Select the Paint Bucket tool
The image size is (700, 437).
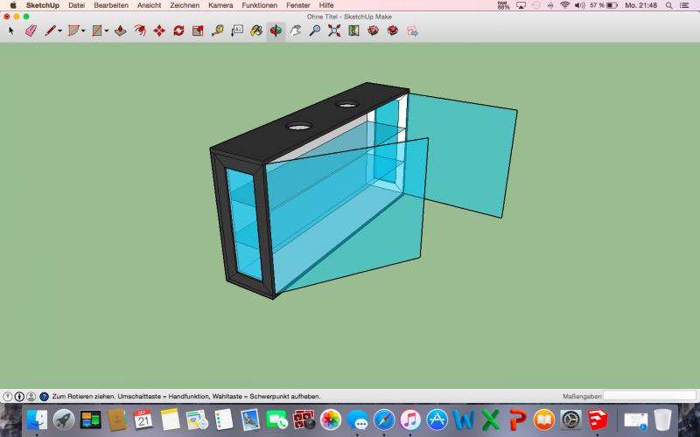coord(256,31)
